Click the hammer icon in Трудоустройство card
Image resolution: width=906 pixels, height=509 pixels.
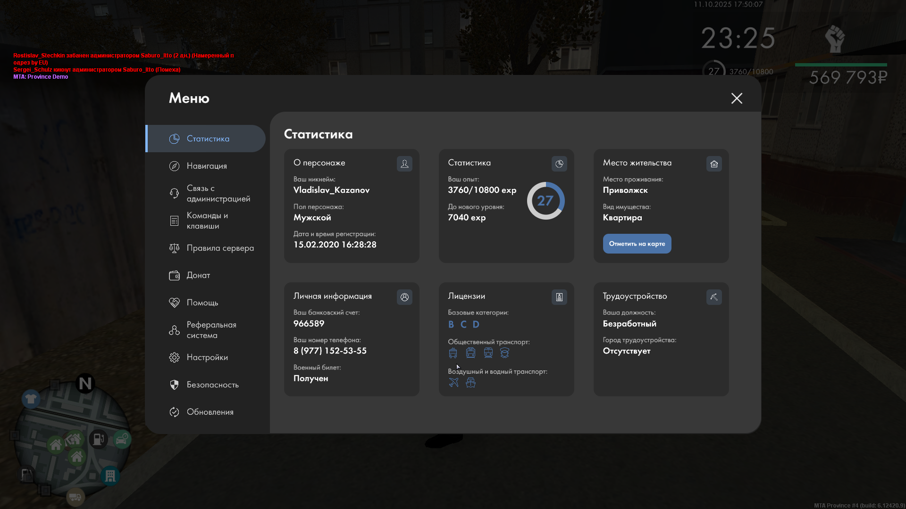point(714,297)
